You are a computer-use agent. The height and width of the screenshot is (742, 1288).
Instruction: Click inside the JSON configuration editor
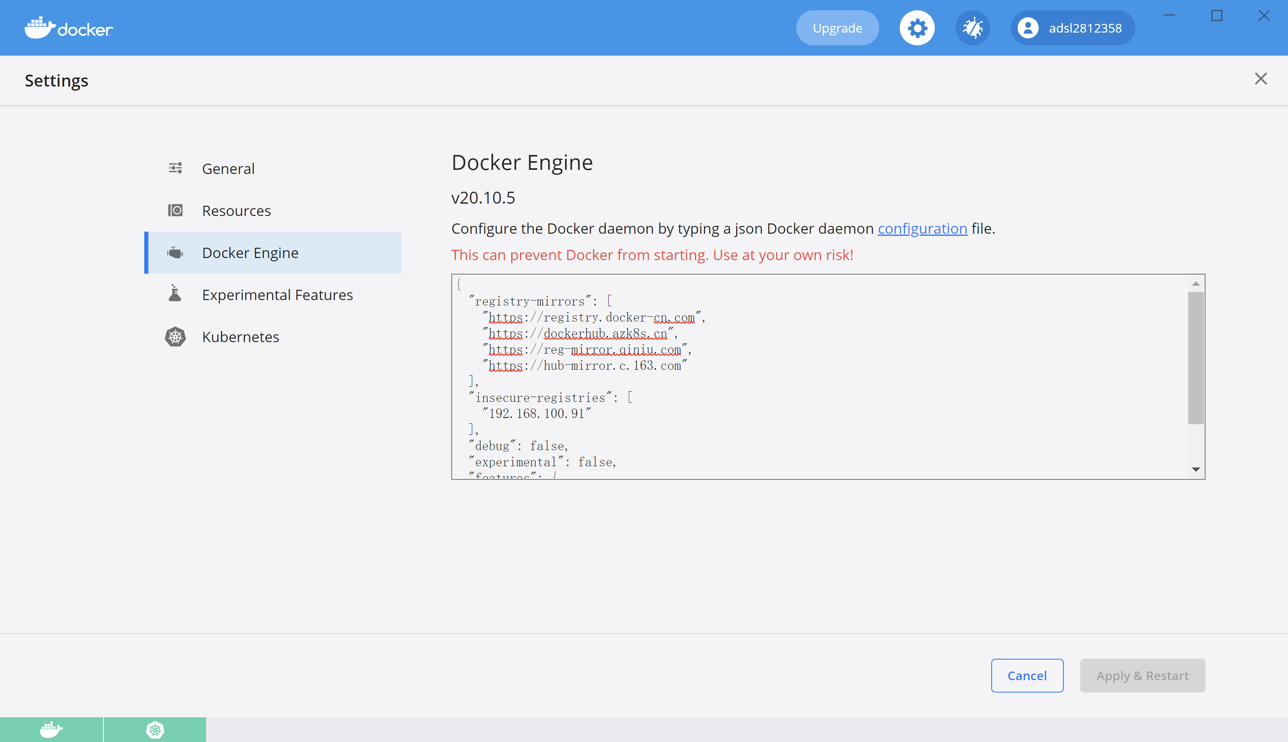click(x=764, y=377)
